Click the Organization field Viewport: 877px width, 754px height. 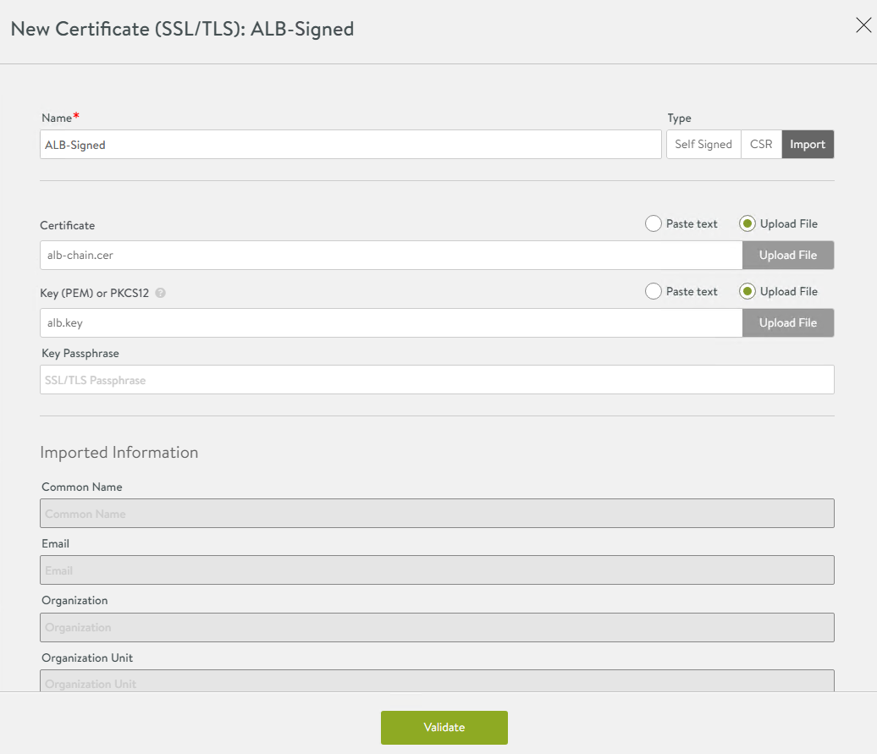tap(437, 627)
